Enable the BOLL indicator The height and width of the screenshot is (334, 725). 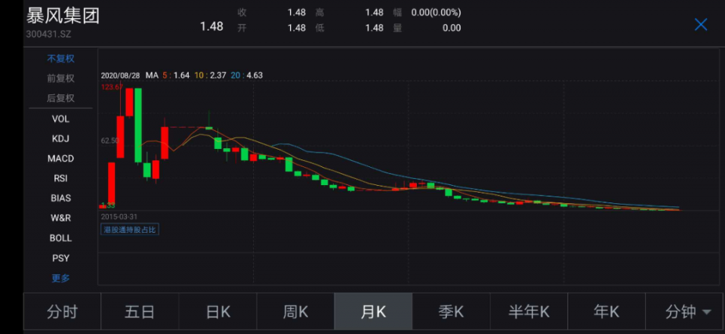coord(60,238)
